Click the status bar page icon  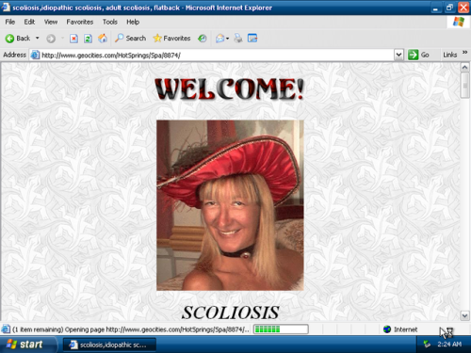(6, 329)
